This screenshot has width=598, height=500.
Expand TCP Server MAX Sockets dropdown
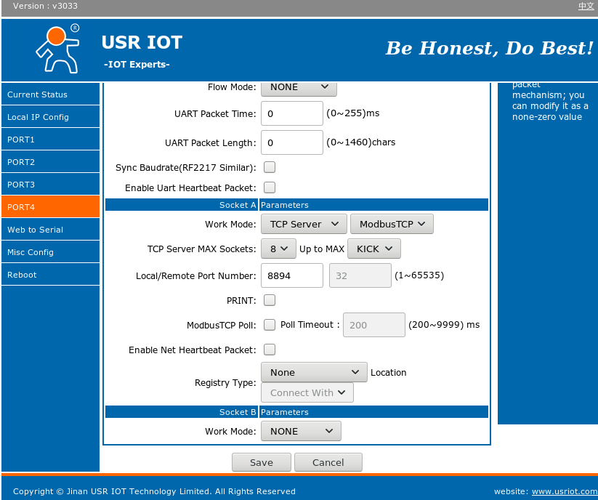tap(278, 249)
